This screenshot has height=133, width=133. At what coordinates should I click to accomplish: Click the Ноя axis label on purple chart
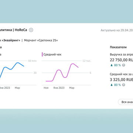46,88
